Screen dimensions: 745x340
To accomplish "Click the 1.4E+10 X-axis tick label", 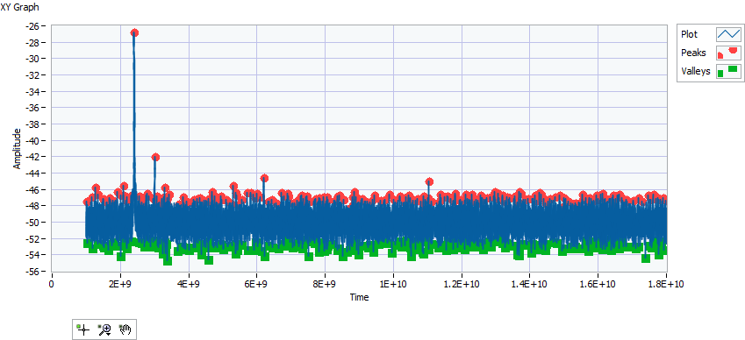I will coord(530,285).
